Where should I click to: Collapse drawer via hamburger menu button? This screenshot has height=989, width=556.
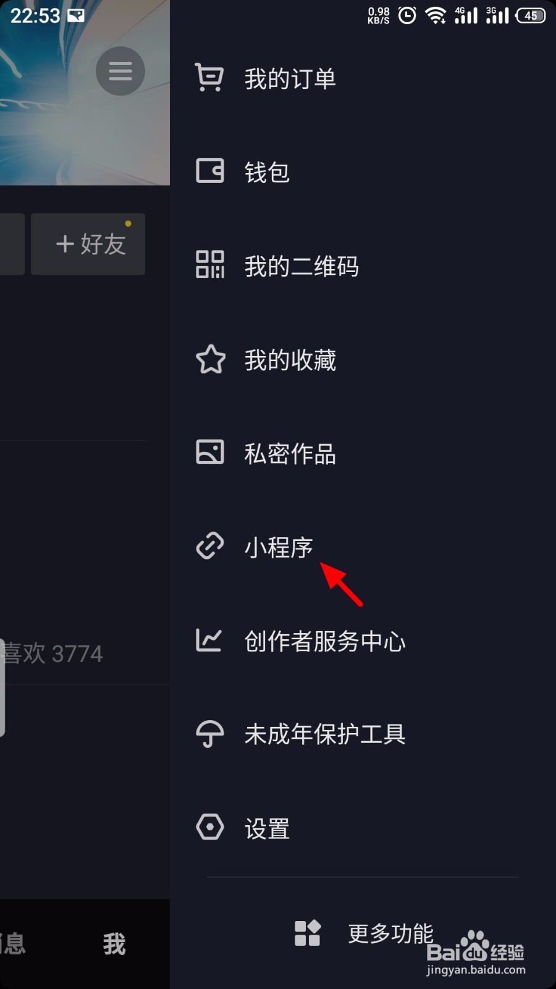[x=120, y=71]
